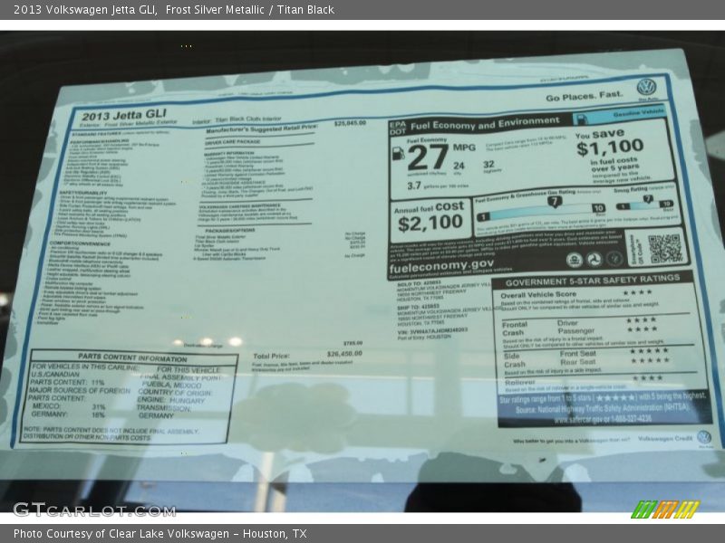
Task: Click the GTCARLOT.com watermark logo
Action: click(80, 509)
